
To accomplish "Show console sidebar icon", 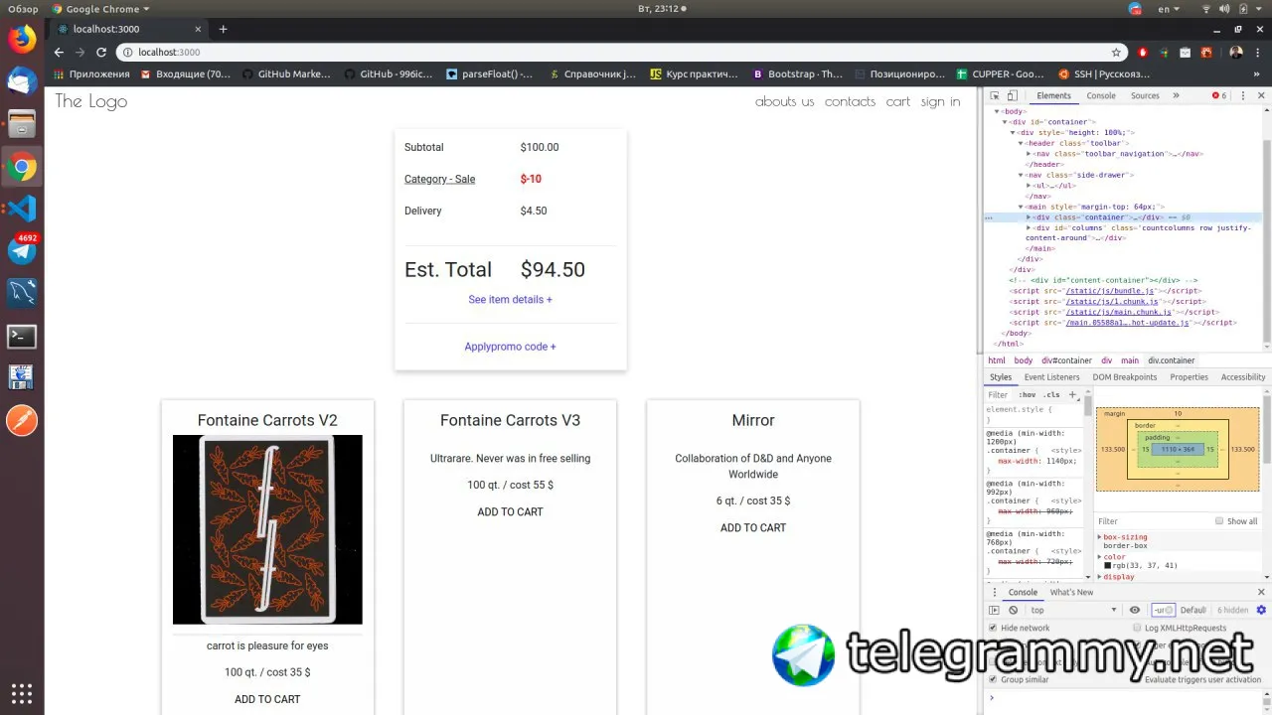I will [x=994, y=610].
